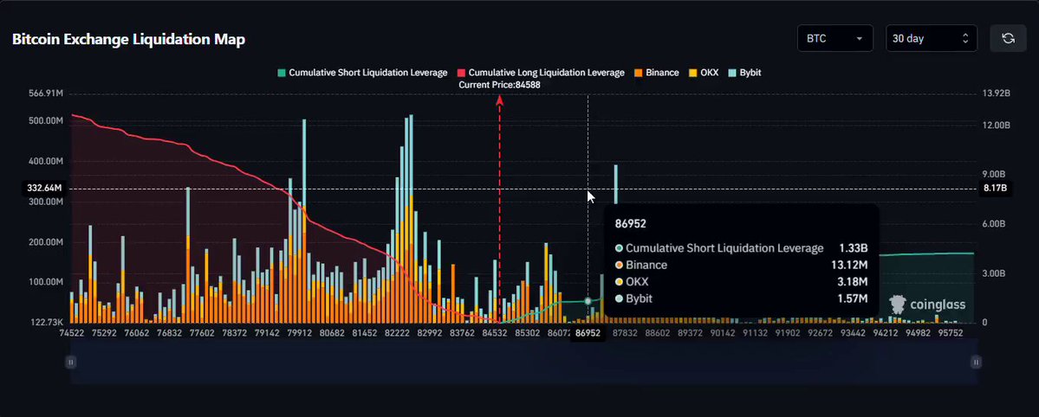
Task: Open the 30 day range selector
Action: pyautogui.click(x=931, y=38)
